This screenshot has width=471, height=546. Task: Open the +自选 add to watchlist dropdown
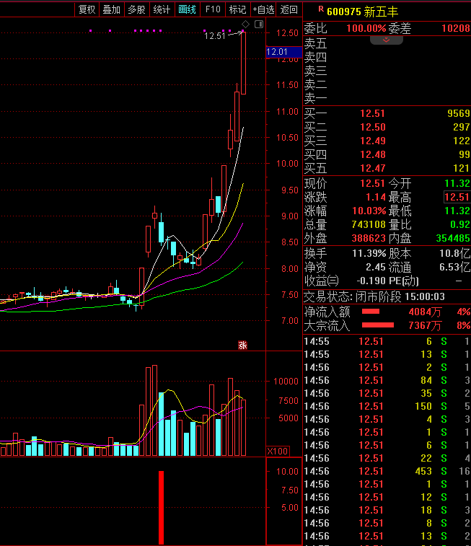[263, 9]
